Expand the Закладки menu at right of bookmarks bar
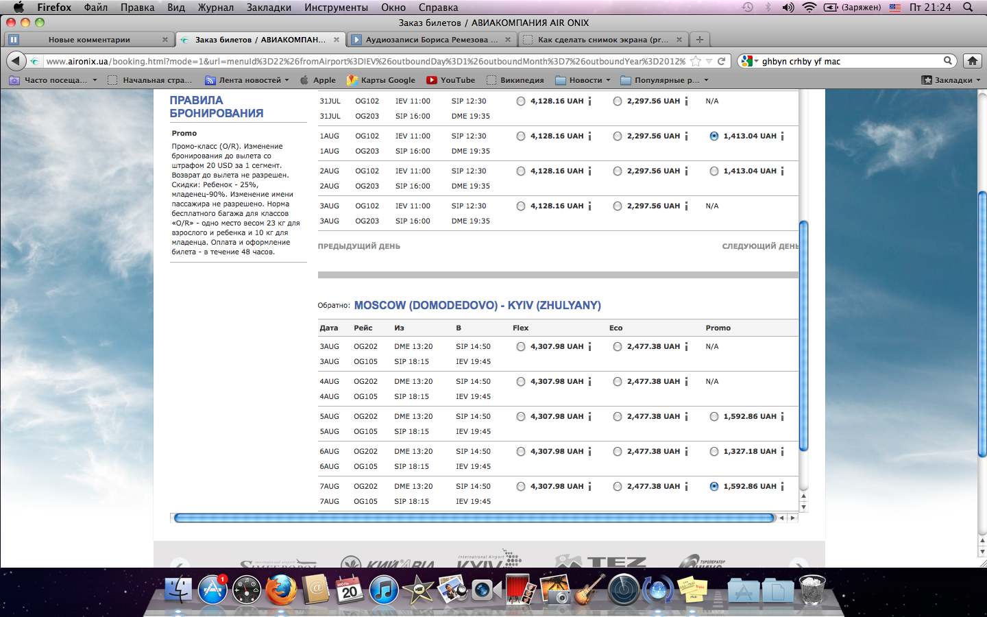The image size is (987, 617). click(x=951, y=80)
